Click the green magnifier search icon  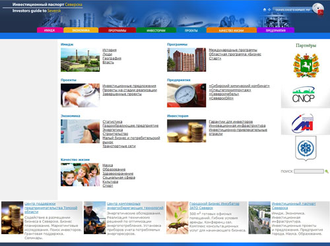pyautogui.click(x=327, y=171)
